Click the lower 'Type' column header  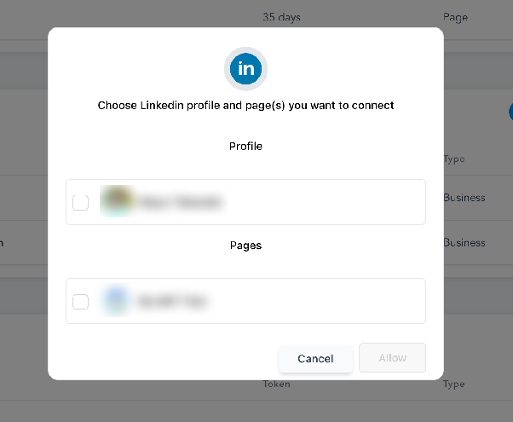click(454, 384)
